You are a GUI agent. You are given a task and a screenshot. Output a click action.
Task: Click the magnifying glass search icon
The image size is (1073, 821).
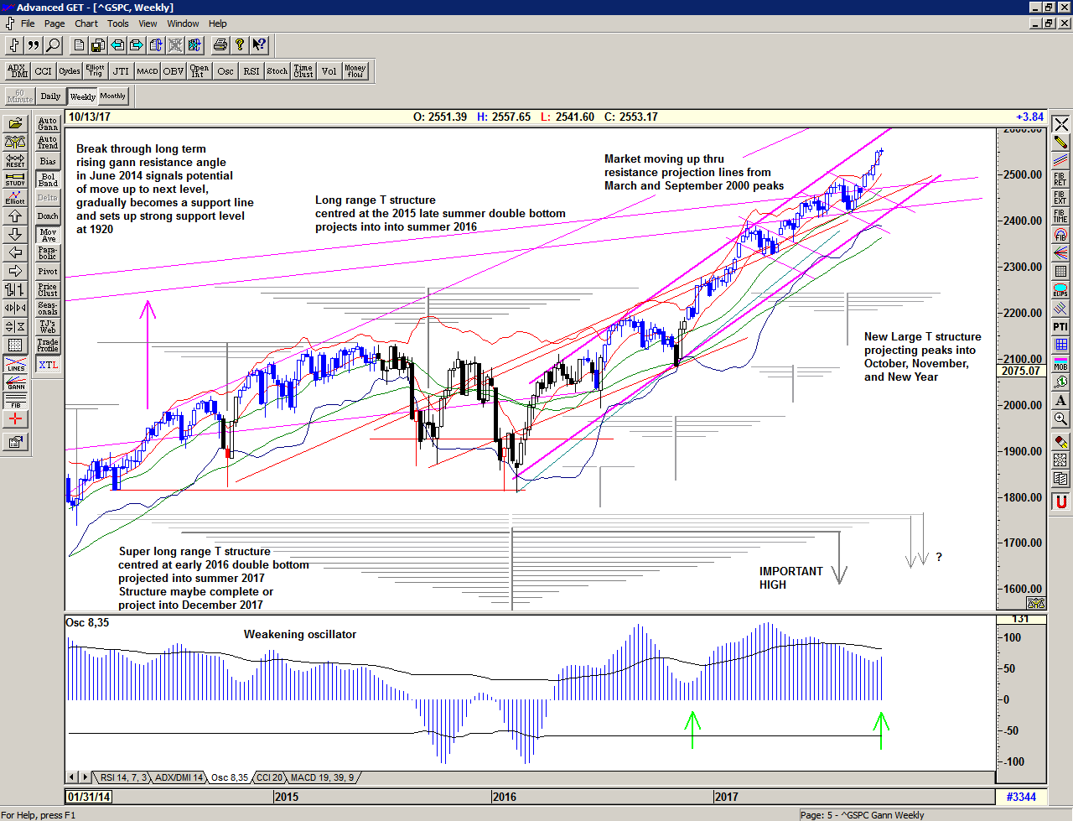point(53,45)
